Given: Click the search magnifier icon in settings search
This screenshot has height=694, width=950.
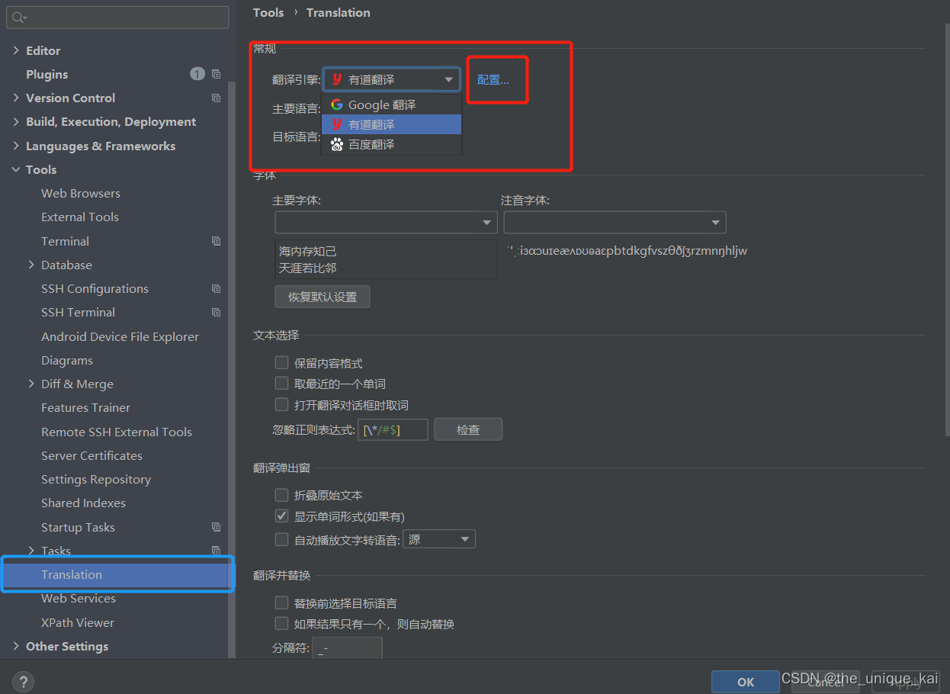Looking at the screenshot, I should click(19, 17).
